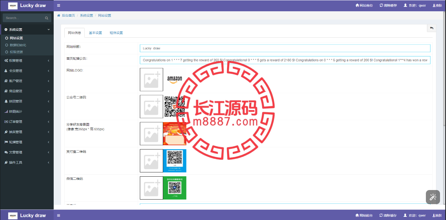The height and width of the screenshot is (220, 446).
Task: Expand the 订单管理 chevron
Action: click(x=49, y=122)
